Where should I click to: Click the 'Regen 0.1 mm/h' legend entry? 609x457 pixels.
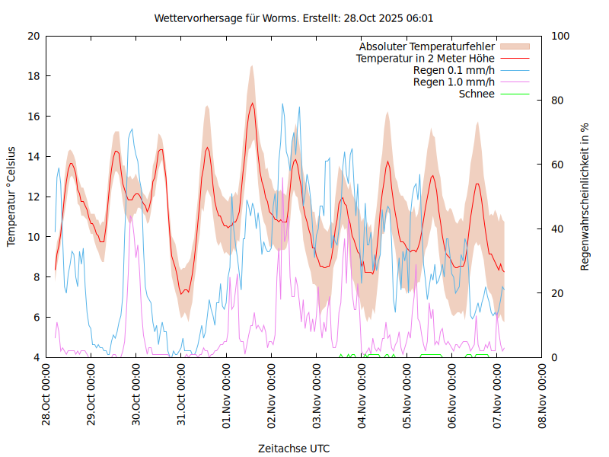click(454, 70)
